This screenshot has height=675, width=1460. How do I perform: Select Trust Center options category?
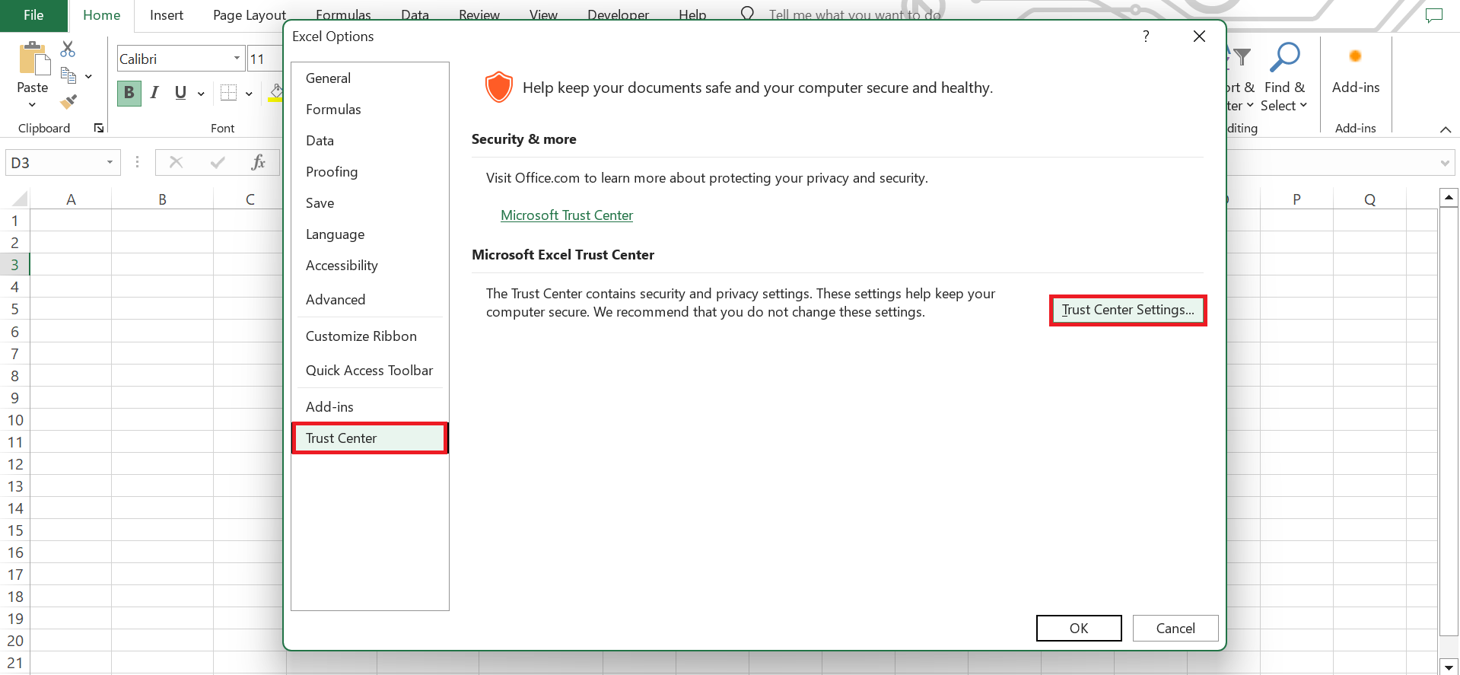coord(370,438)
